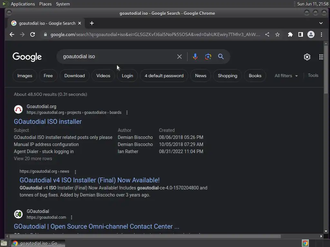The height and width of the screenshot is (247, 330).
Task: Select the Login filter chip
Action: pos(127,76)
